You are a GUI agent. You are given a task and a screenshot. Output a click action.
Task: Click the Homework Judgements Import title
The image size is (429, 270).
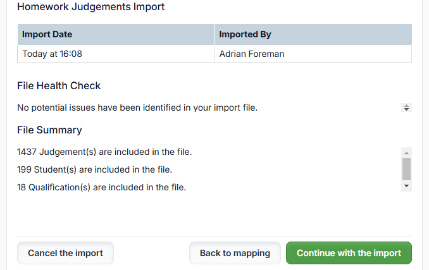[90, 7]
